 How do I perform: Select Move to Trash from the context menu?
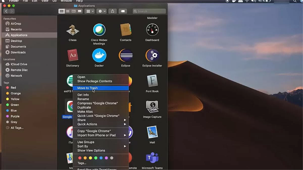[x=87, y=88]
